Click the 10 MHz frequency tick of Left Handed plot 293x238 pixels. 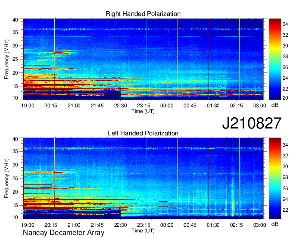15,217
